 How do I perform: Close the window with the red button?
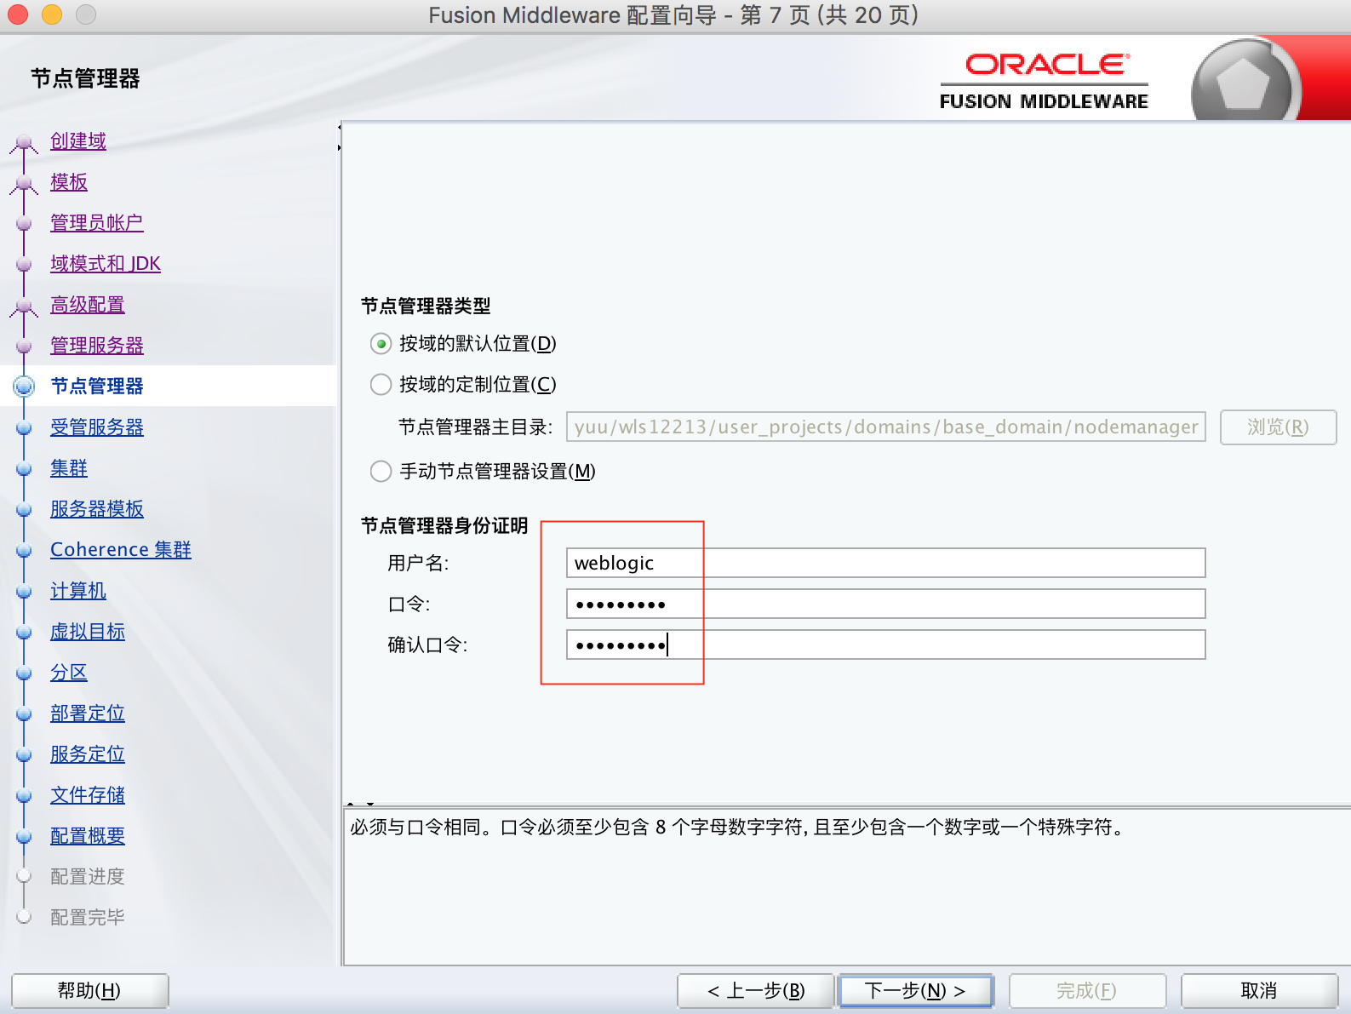pyautogui.click(x=18, y=14)
